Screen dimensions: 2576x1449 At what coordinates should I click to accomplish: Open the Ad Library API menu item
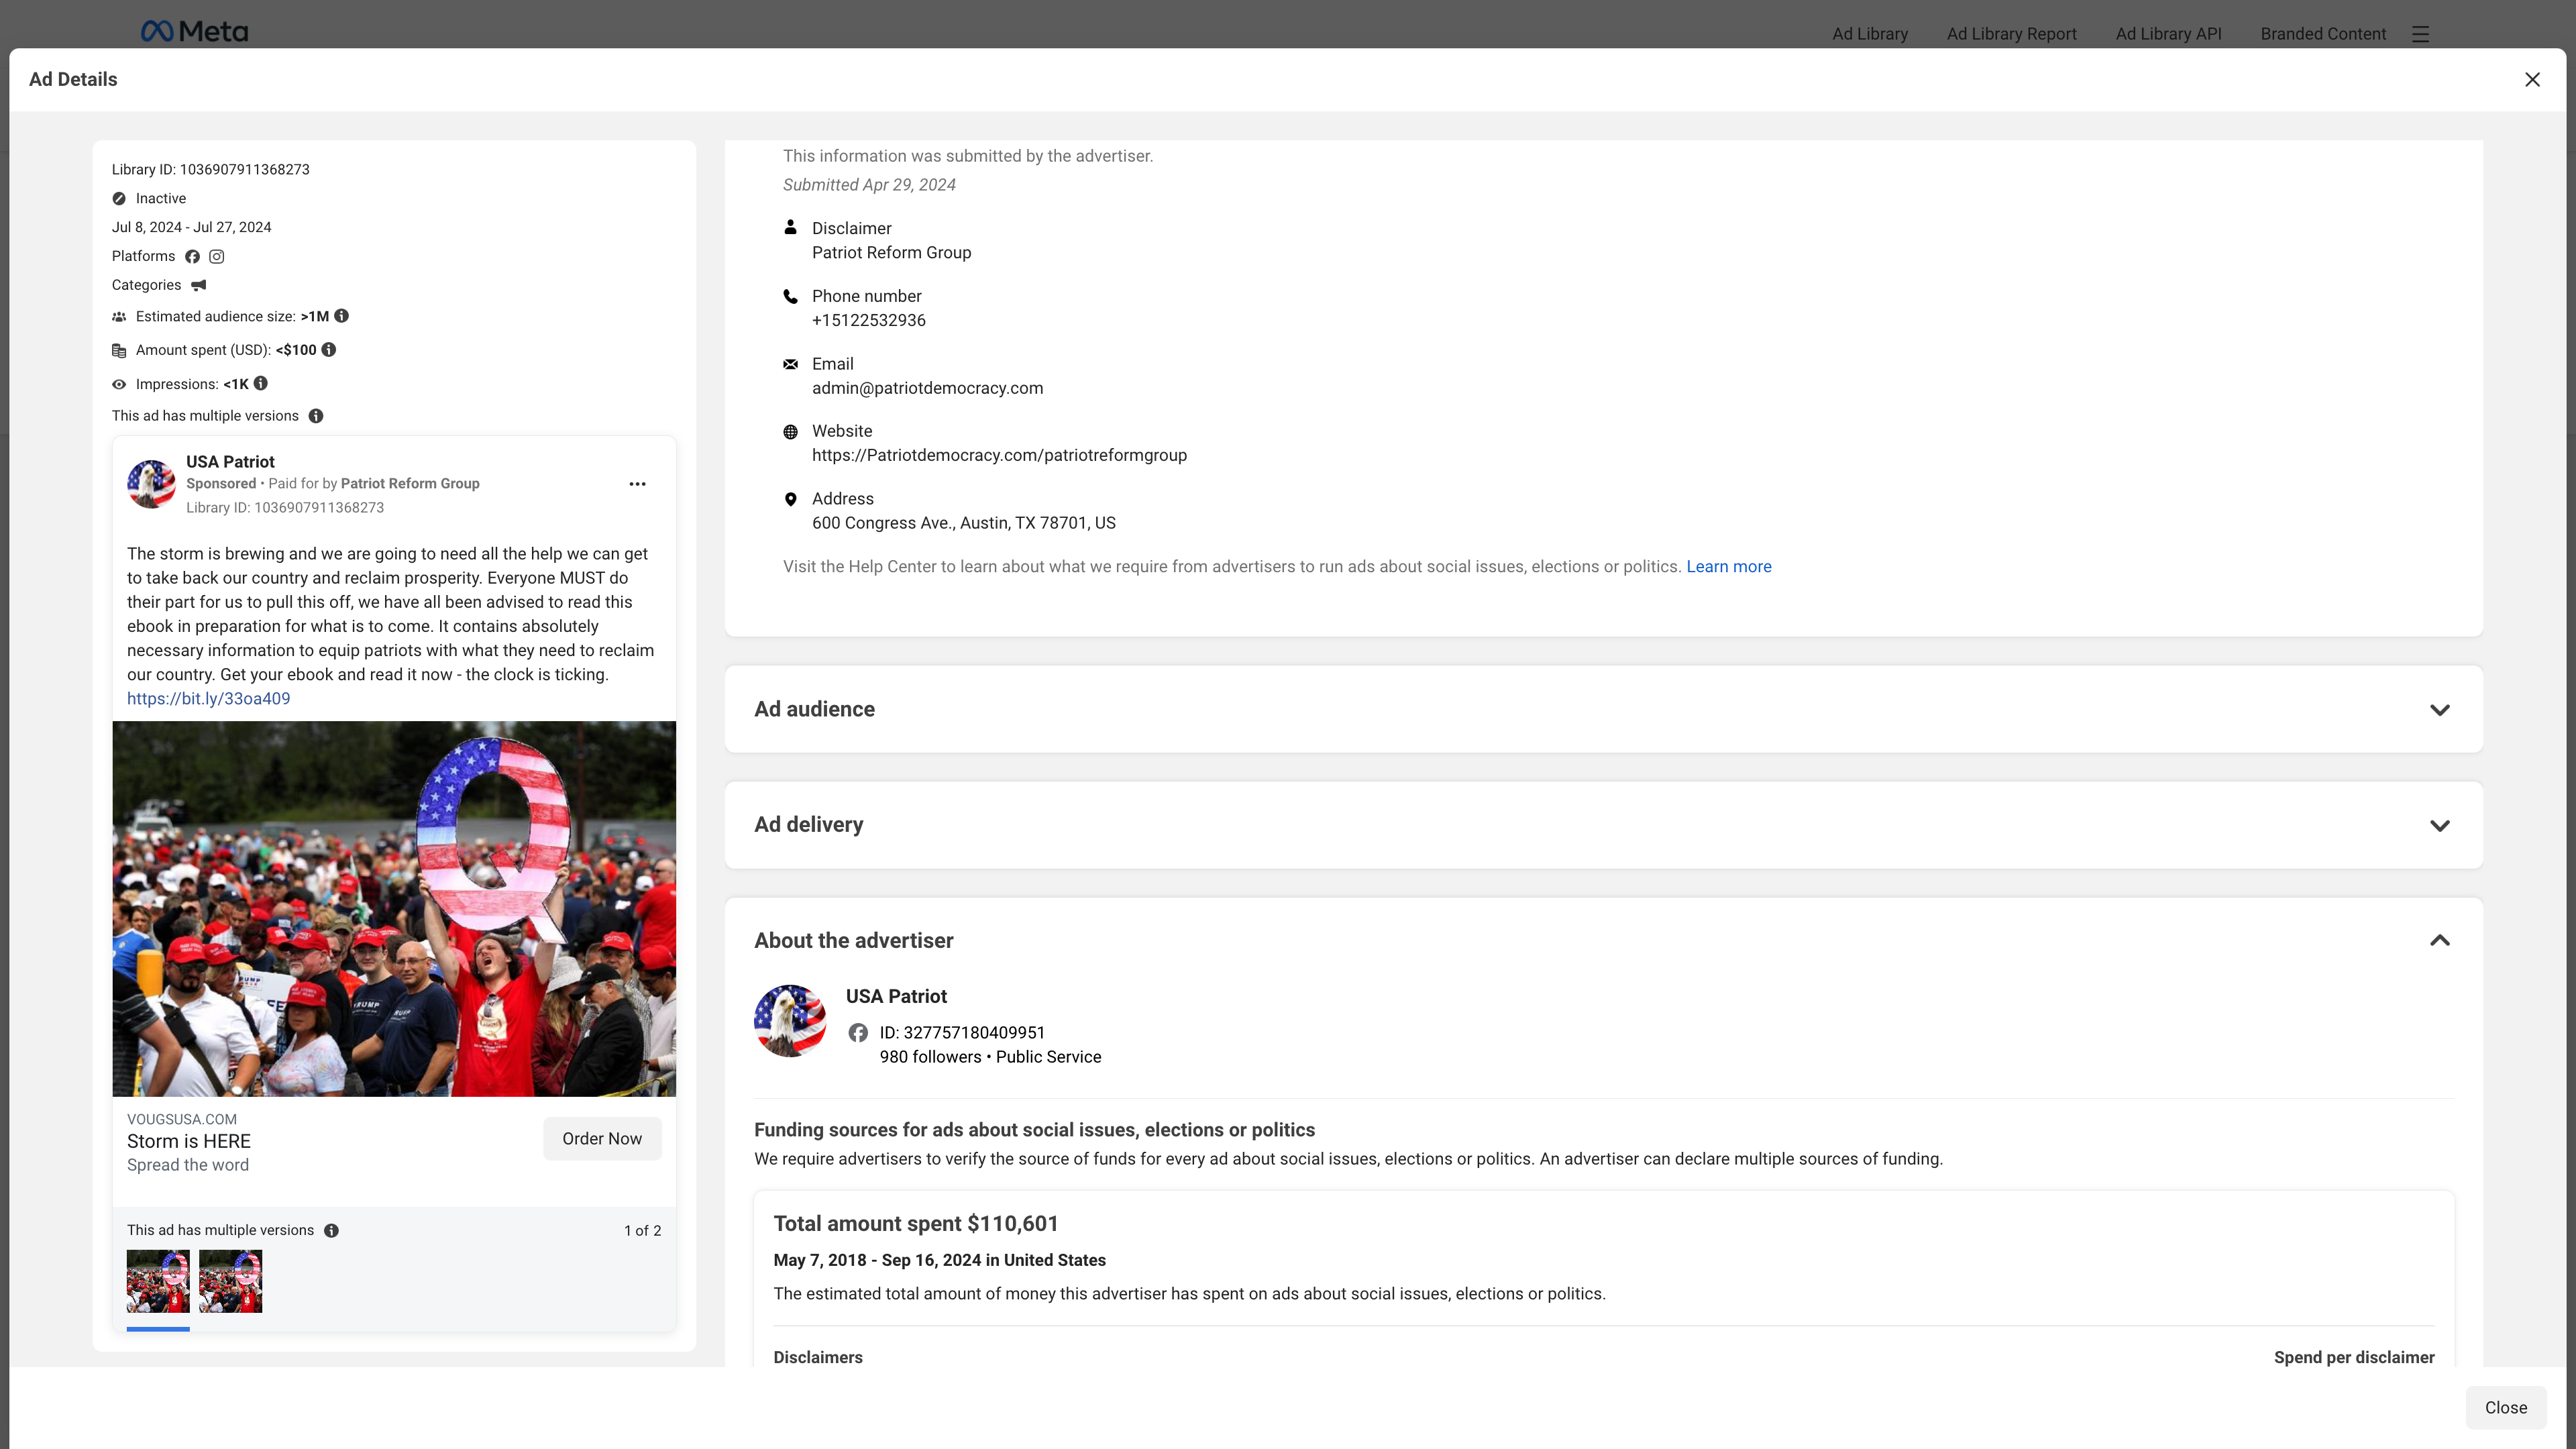click(2168, 34)
